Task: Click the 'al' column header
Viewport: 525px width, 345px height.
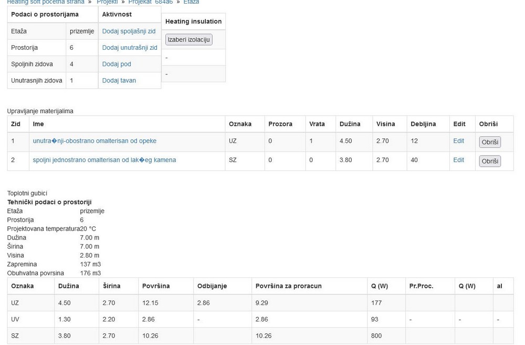Action: click(x=500, y=286)
